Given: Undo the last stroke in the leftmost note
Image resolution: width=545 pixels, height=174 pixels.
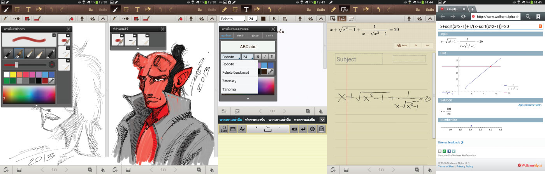Looking at the screenshot, I should coord(51,9).
